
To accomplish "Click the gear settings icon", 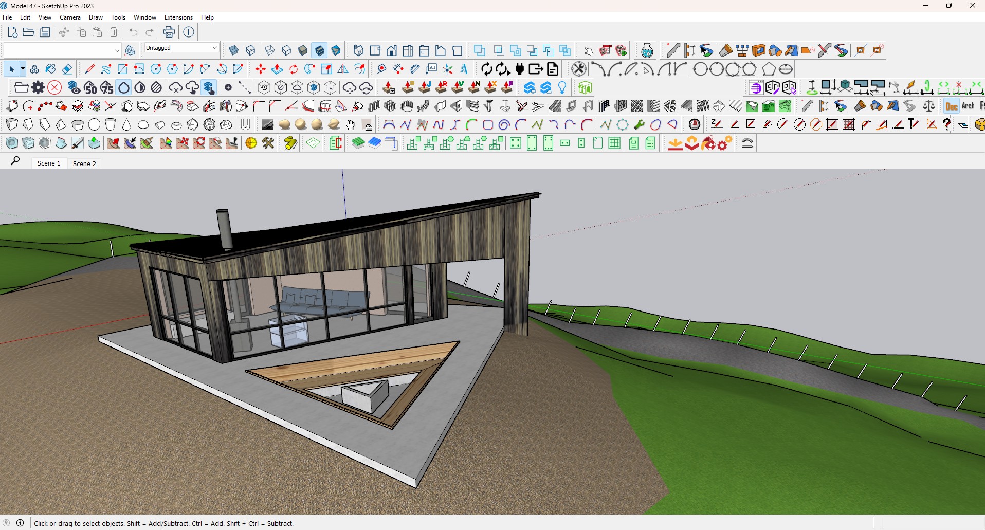I will coord(38,87).
